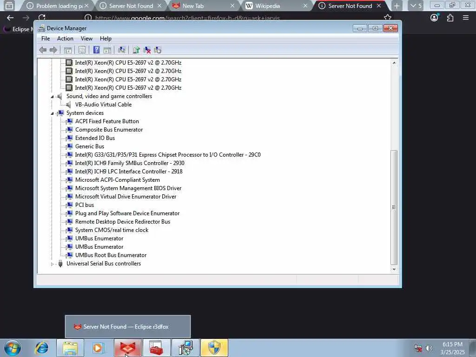This screenshot has height=357, width=476.
Task: Click the Back arrow in Device Manager toolbar
Action: (x=43, y=50)
